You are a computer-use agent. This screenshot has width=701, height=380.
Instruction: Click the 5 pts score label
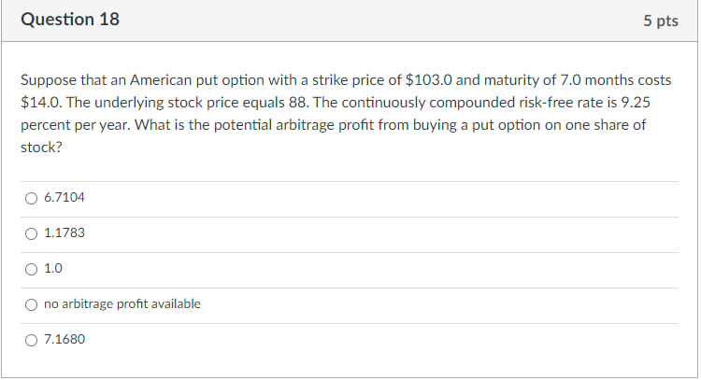point(660,21)
